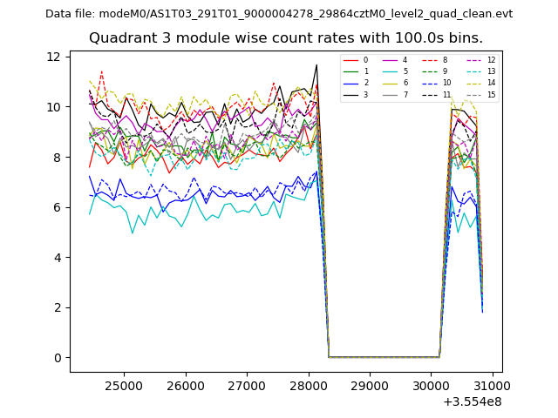Viewport: 558px width, 418px height.
Task: Click the "Data file" path text at top
Action: (x=278, y=14)
